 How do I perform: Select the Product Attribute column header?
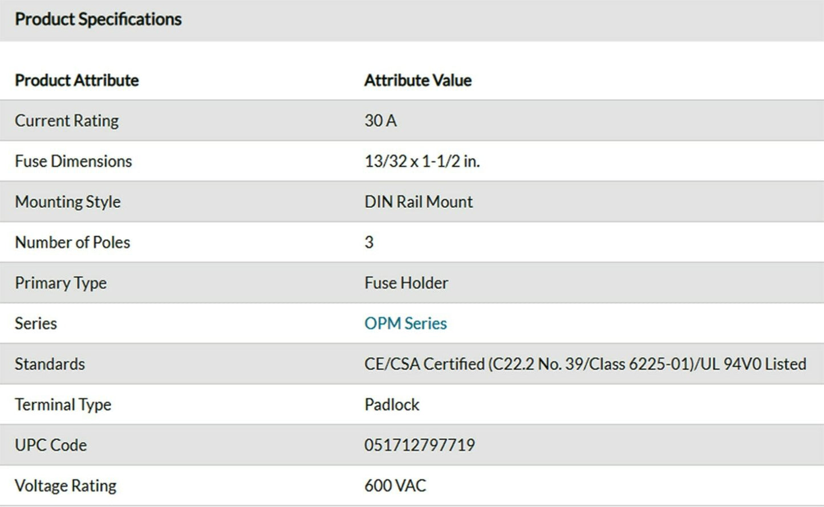click(76, 80)
